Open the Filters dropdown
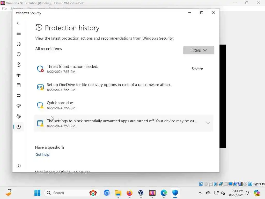The width and height of the screenshot is (265, 199). coord(198,50)
